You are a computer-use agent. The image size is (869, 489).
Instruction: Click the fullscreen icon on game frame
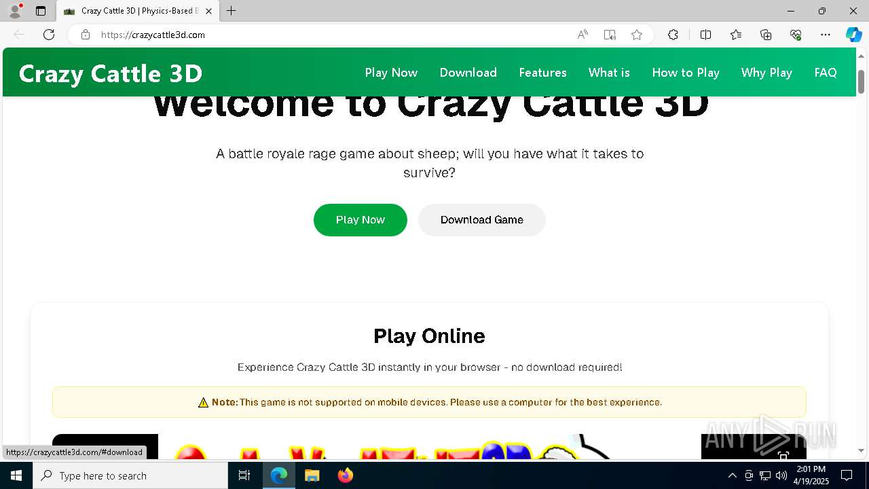(783, 455)
